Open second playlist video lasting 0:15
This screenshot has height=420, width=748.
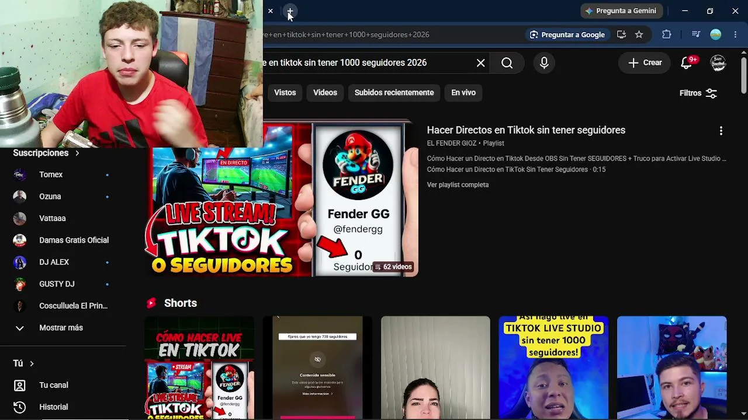point(516,170)
